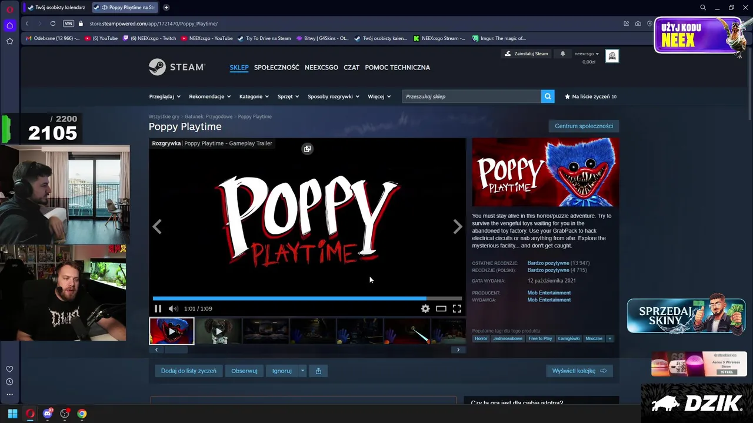Toggle theater mode in video player
This screenshot has height=423, width=753.
tap(441, 308)
